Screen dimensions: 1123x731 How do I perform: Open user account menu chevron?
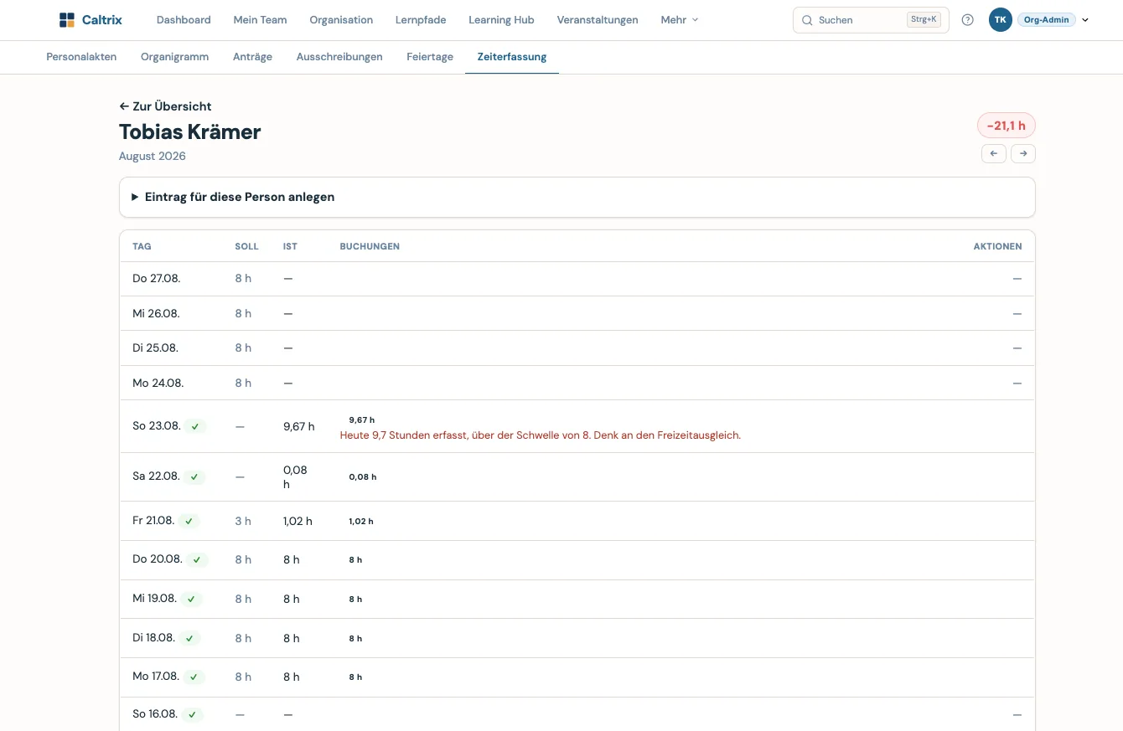coord(1085,20)
